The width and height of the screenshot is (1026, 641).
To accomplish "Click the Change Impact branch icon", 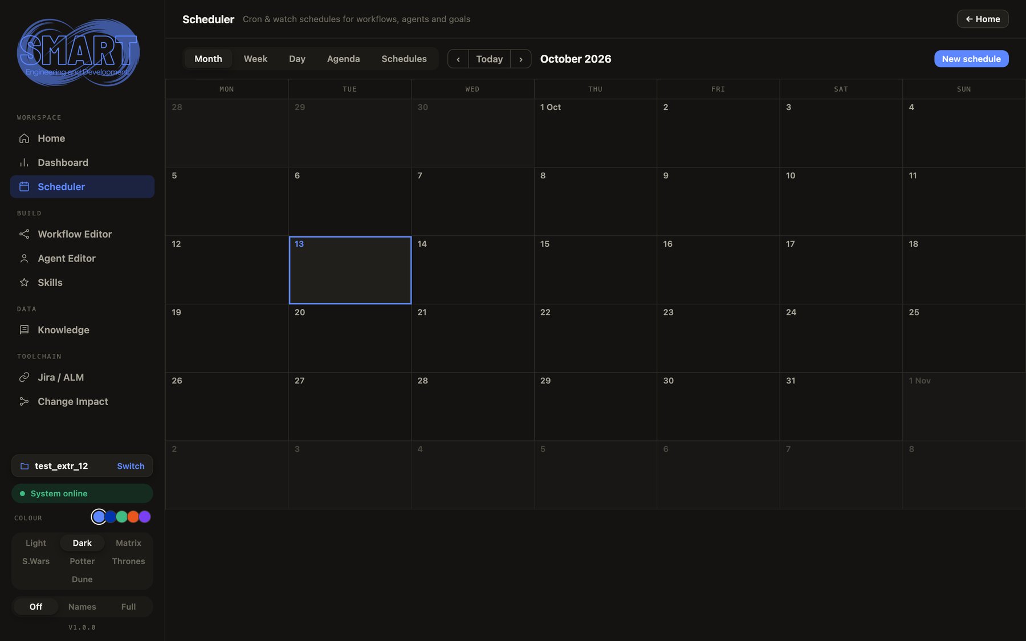I will pyautogui.click(x=24, y=402).
